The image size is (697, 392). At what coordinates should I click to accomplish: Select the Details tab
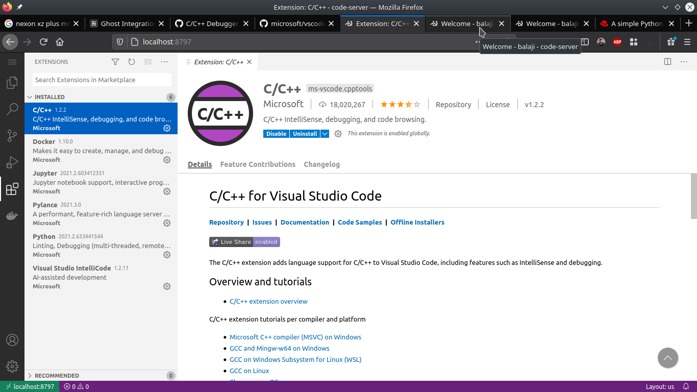tap(200, 164)
